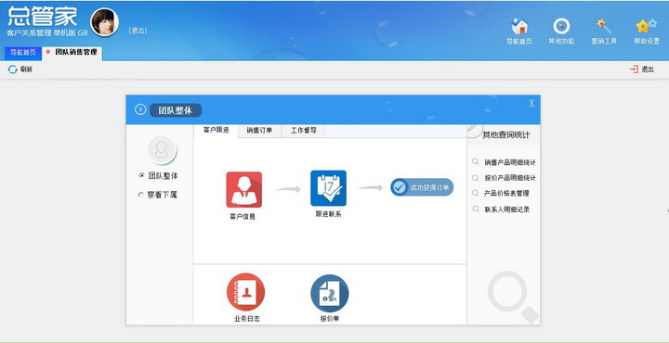Click the 总管家 logo
Screen dimensions: 669x343
coord(42,17)
